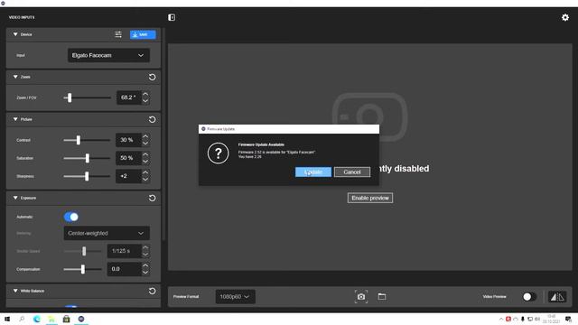The height and width of the screenshot is (325, 578).
Task: Open File Explorer from the taskbar
Action: pyautogui.click(x=51, y=319)
